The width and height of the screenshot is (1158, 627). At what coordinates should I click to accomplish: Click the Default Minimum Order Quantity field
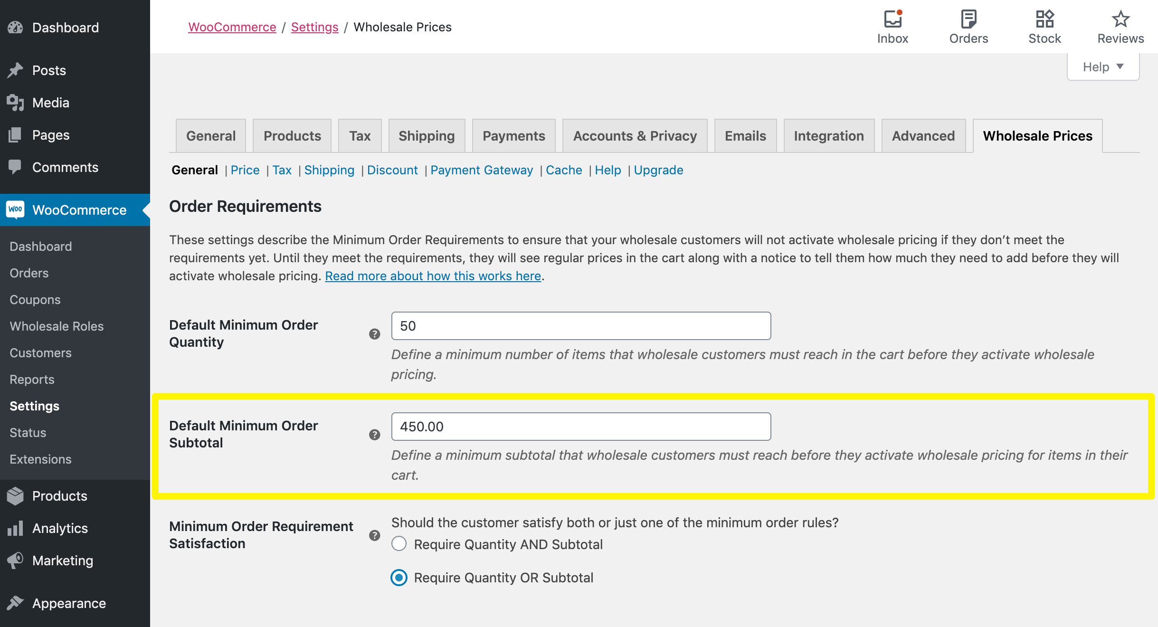pyautogui.click(x=581, y=326)
